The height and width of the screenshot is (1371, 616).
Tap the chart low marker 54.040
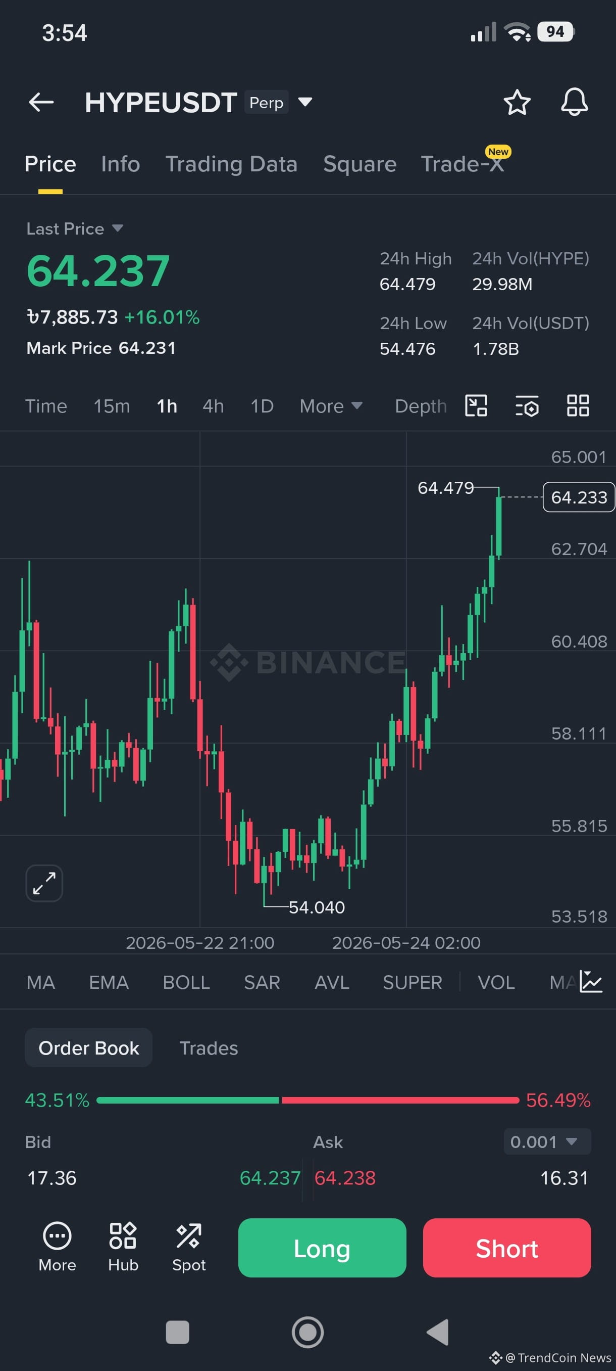317,907
